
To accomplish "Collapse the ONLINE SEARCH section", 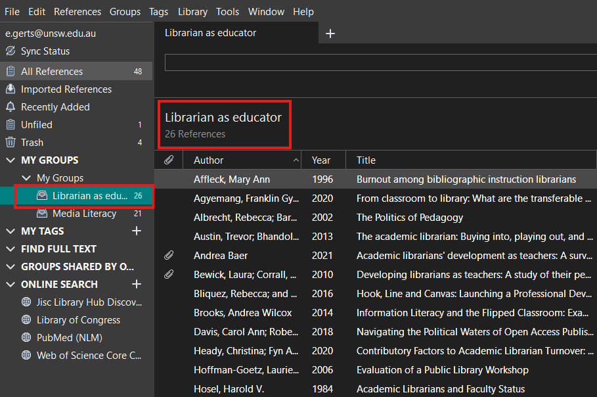I will click(10, 284).
